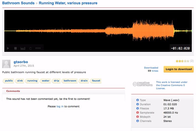Viewport: 196px width, 131px height.
Task: Click the 17.3 MB filesize value
Action: [168, 109]
